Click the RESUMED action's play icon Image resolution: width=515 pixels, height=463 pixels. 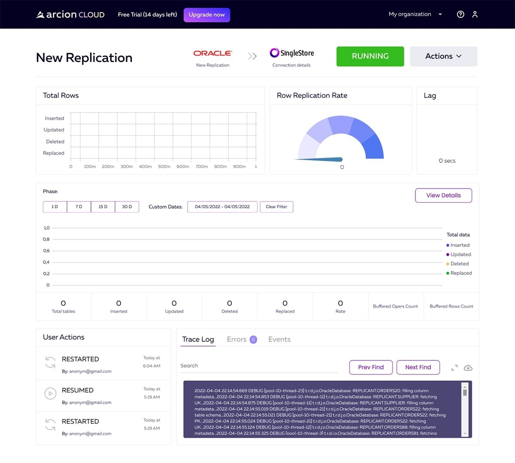click(50, 393)
